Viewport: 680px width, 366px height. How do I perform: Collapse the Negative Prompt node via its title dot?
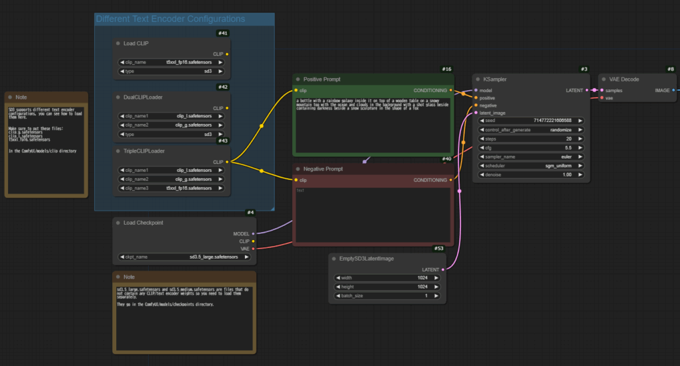(x=298, y=169)
